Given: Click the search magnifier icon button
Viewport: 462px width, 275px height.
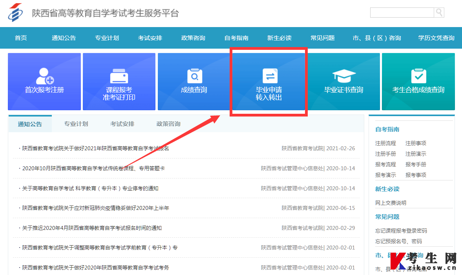Looking at the screenshot, I should coord(439,13).
